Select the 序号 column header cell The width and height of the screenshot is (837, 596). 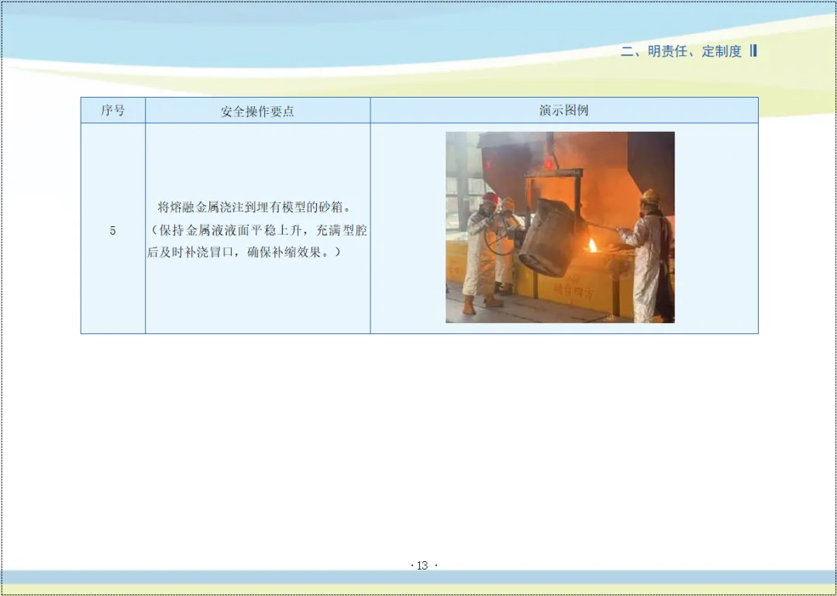coord(113,111)
